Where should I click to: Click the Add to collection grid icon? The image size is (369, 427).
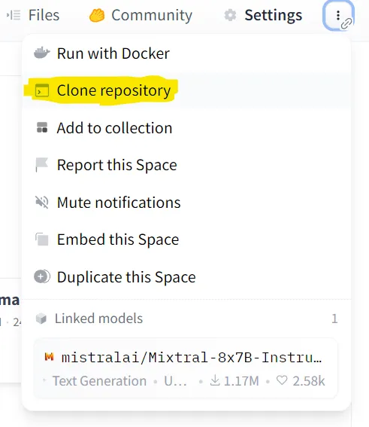pyautogui.click(x=42, y=127)
